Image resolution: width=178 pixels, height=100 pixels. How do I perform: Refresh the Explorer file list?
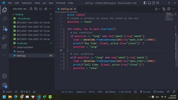41,9
